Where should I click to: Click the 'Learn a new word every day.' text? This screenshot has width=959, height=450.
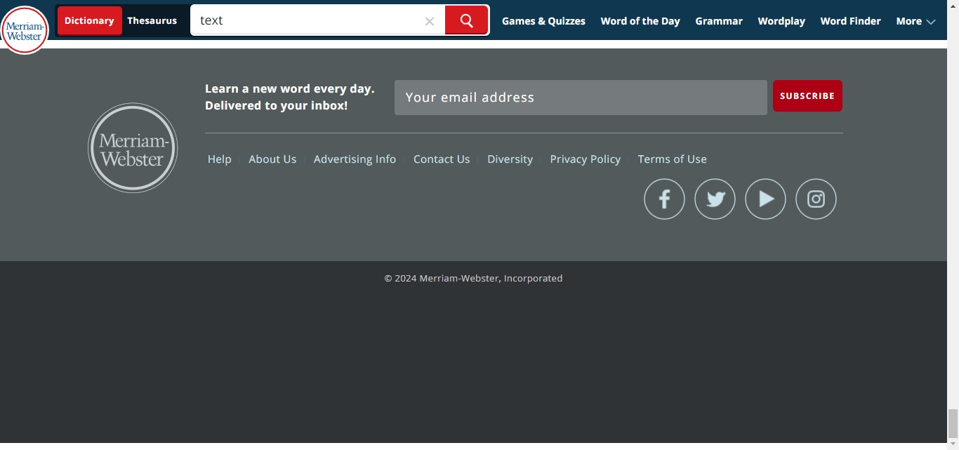click(290, 88)
